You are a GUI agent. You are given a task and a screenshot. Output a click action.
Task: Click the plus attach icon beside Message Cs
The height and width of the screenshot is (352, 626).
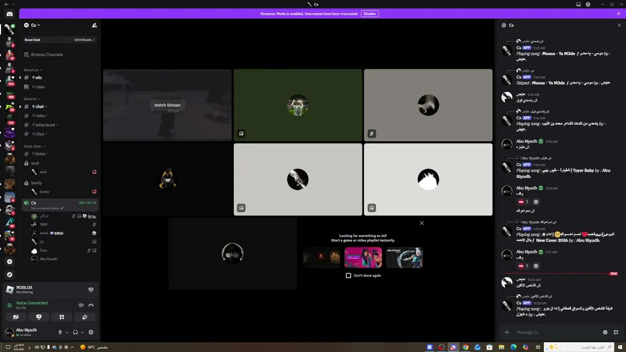[x=507, y=332]
